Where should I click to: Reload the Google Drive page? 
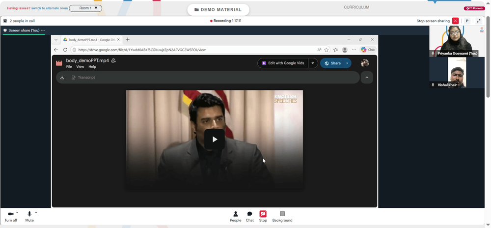[x=65, y=50]
